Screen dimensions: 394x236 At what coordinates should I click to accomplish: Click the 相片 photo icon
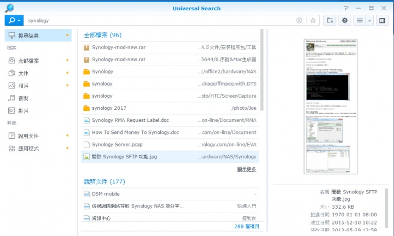pyautogui.click(x=11, y=86)
